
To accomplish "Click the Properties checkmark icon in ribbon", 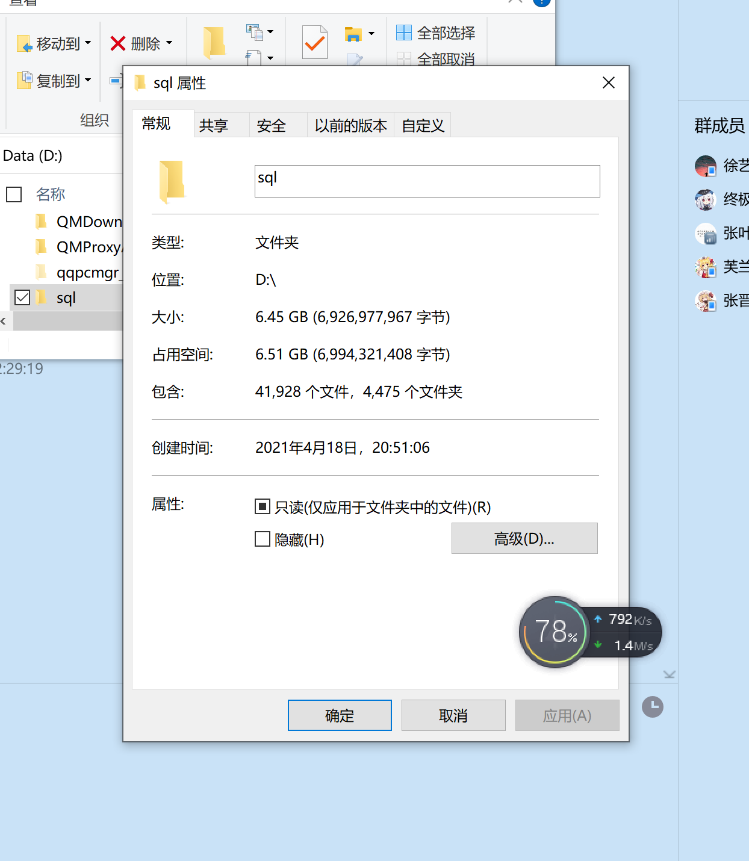I will [x=314, y=42].
